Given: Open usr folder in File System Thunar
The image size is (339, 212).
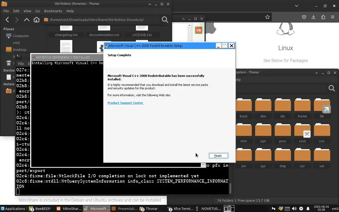Looking at the screenshot, I should coord(302,158).
